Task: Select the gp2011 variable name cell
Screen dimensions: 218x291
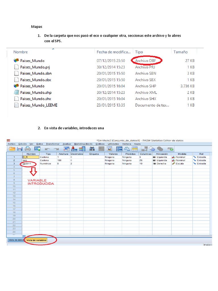Action: click(x=31, y=164)
